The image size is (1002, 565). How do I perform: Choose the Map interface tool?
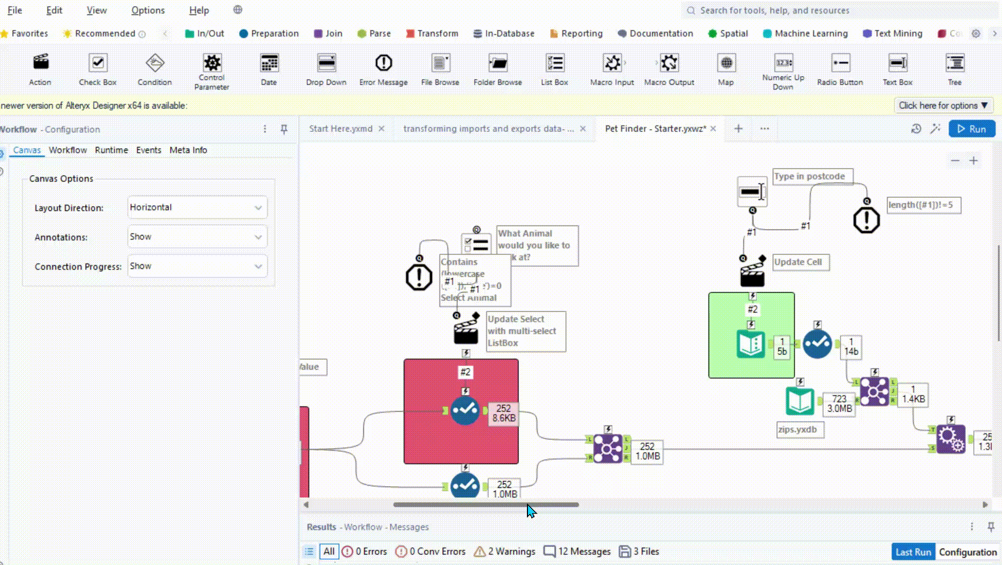[726, 63]
